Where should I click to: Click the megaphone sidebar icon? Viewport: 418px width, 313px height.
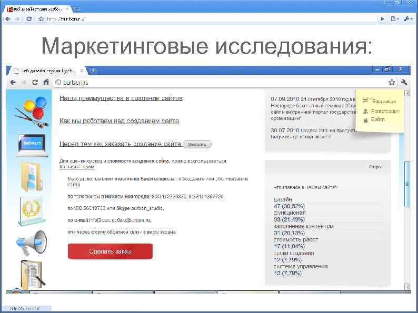click(32, 243)
